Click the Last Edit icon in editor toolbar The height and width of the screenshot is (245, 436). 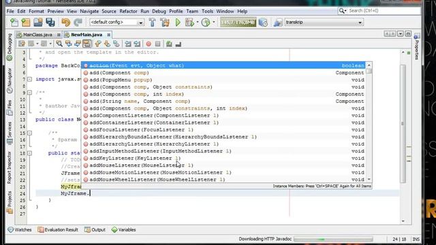click(x=22, y=44)
